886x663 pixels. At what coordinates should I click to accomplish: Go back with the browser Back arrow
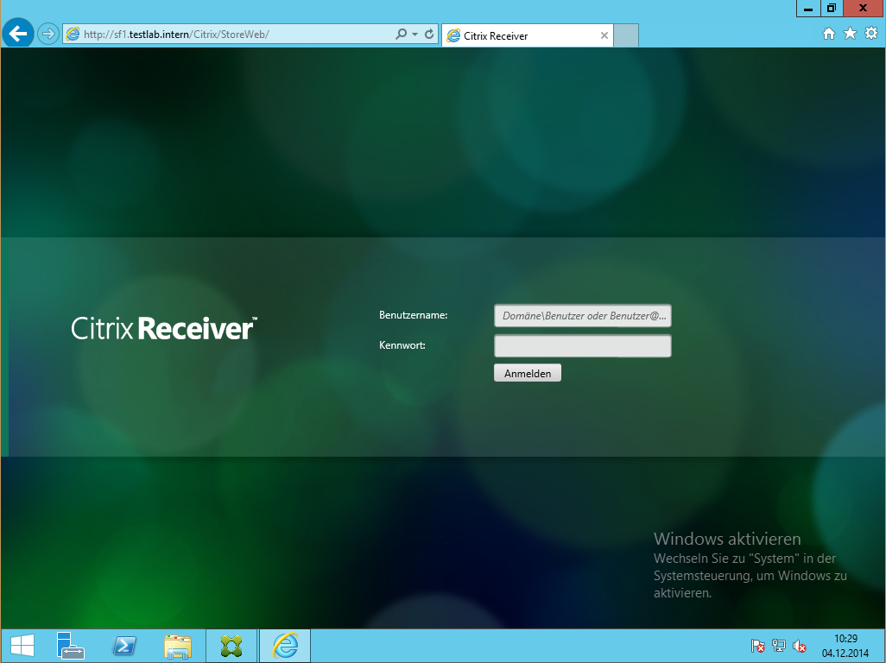[x=17, y=34]
